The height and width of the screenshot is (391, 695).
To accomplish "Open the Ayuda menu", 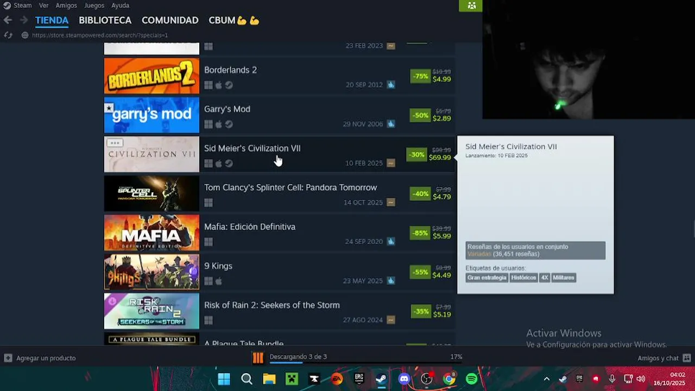I will tap(120, 5).
